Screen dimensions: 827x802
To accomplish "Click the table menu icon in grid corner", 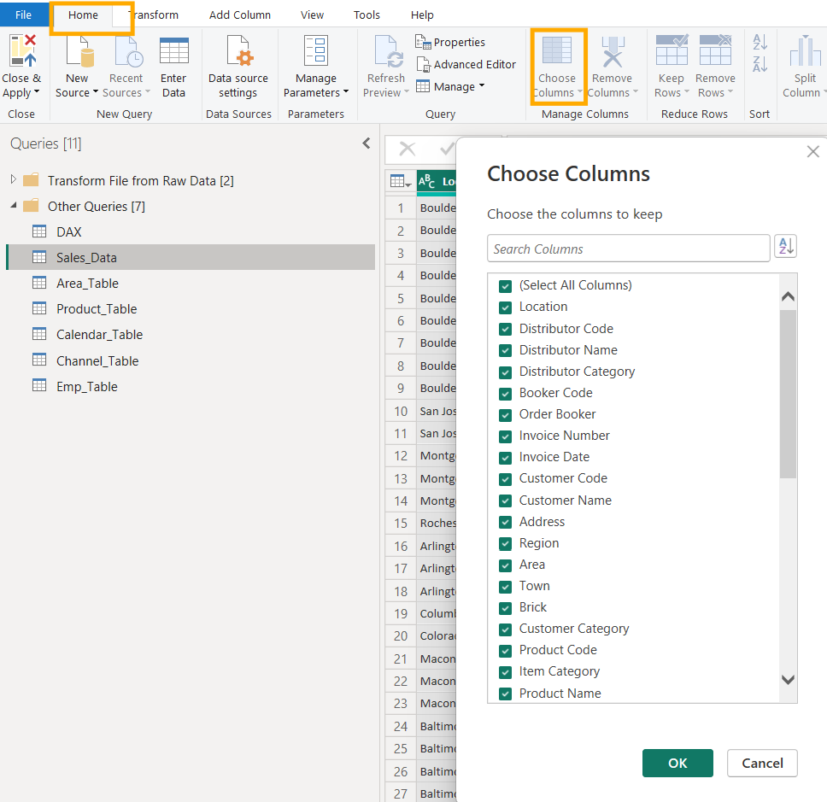I will pyautogui.click(x=401, y=181).
